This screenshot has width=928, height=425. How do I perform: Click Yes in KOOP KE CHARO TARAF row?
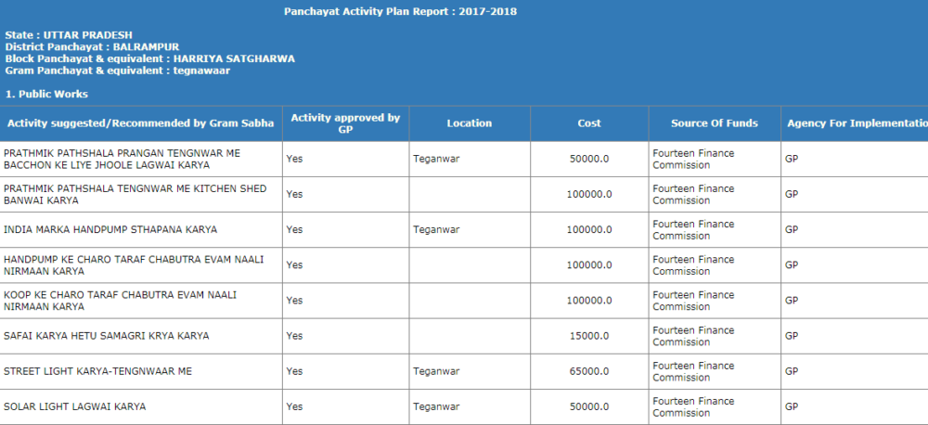294,301
